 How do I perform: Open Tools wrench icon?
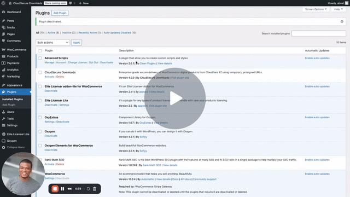(3, 119)
